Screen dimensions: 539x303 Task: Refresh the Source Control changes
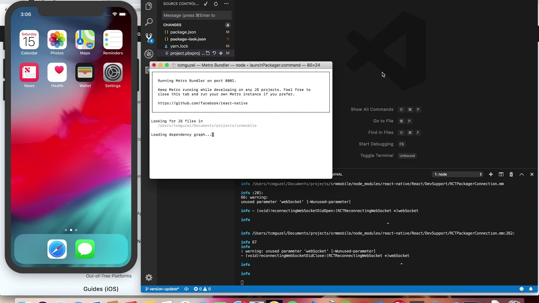[x=216, y=4]
